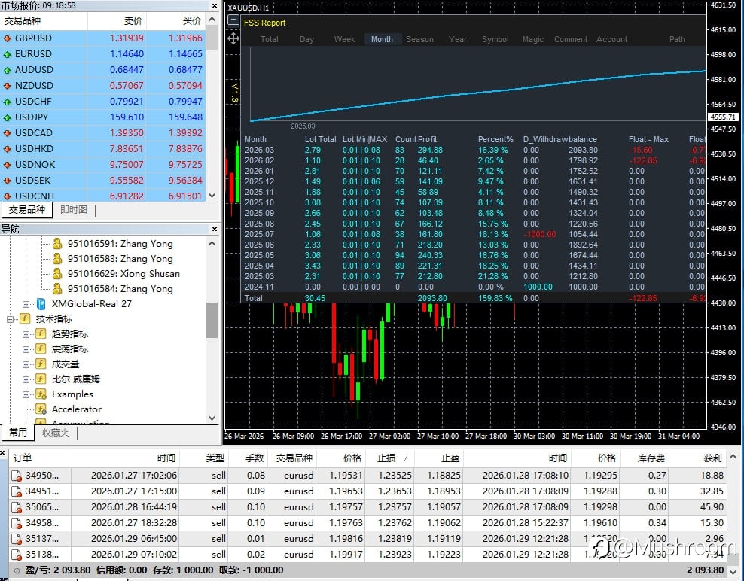Click order icon for the 35138 row
The width and height of the screenshot is (744, 581).
point(17,555)
